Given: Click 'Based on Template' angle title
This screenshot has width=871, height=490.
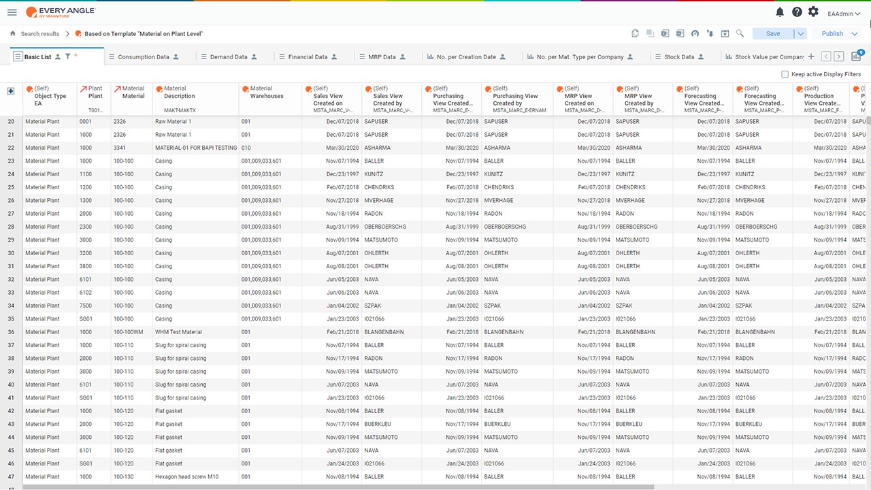Looking at the screenshot, I should point(144,34).
